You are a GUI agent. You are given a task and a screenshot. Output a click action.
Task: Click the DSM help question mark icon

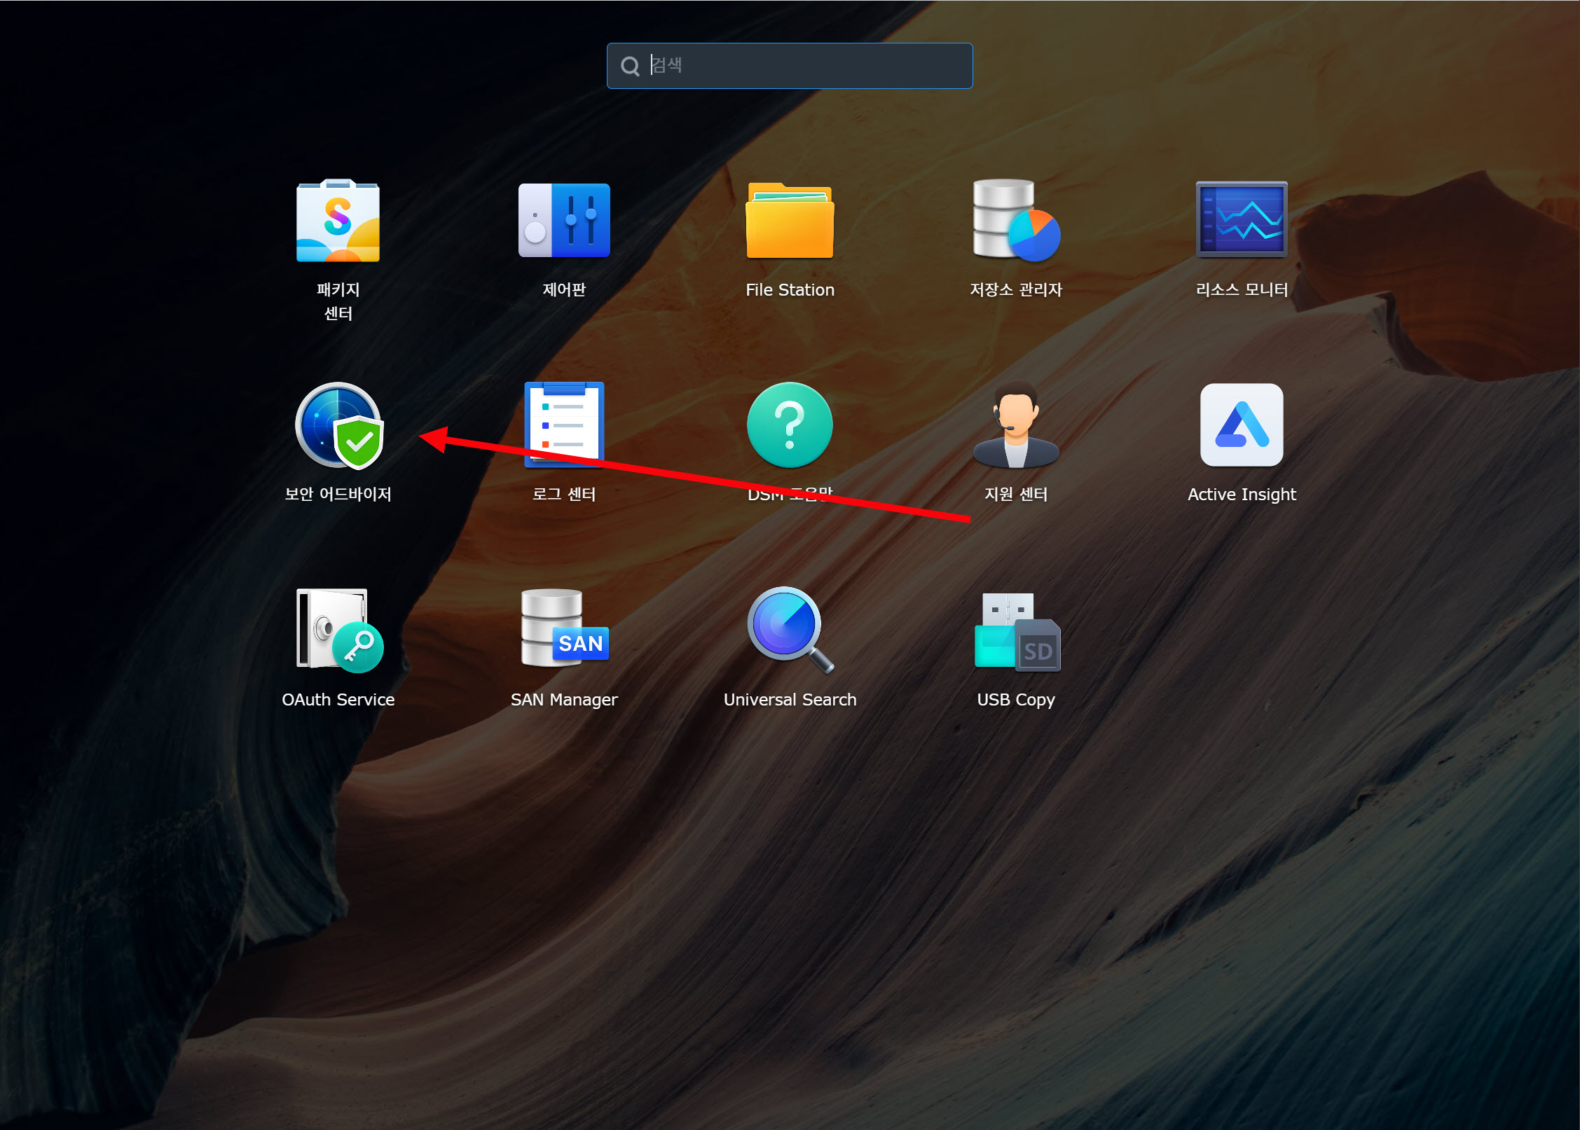tap(790, 426)
